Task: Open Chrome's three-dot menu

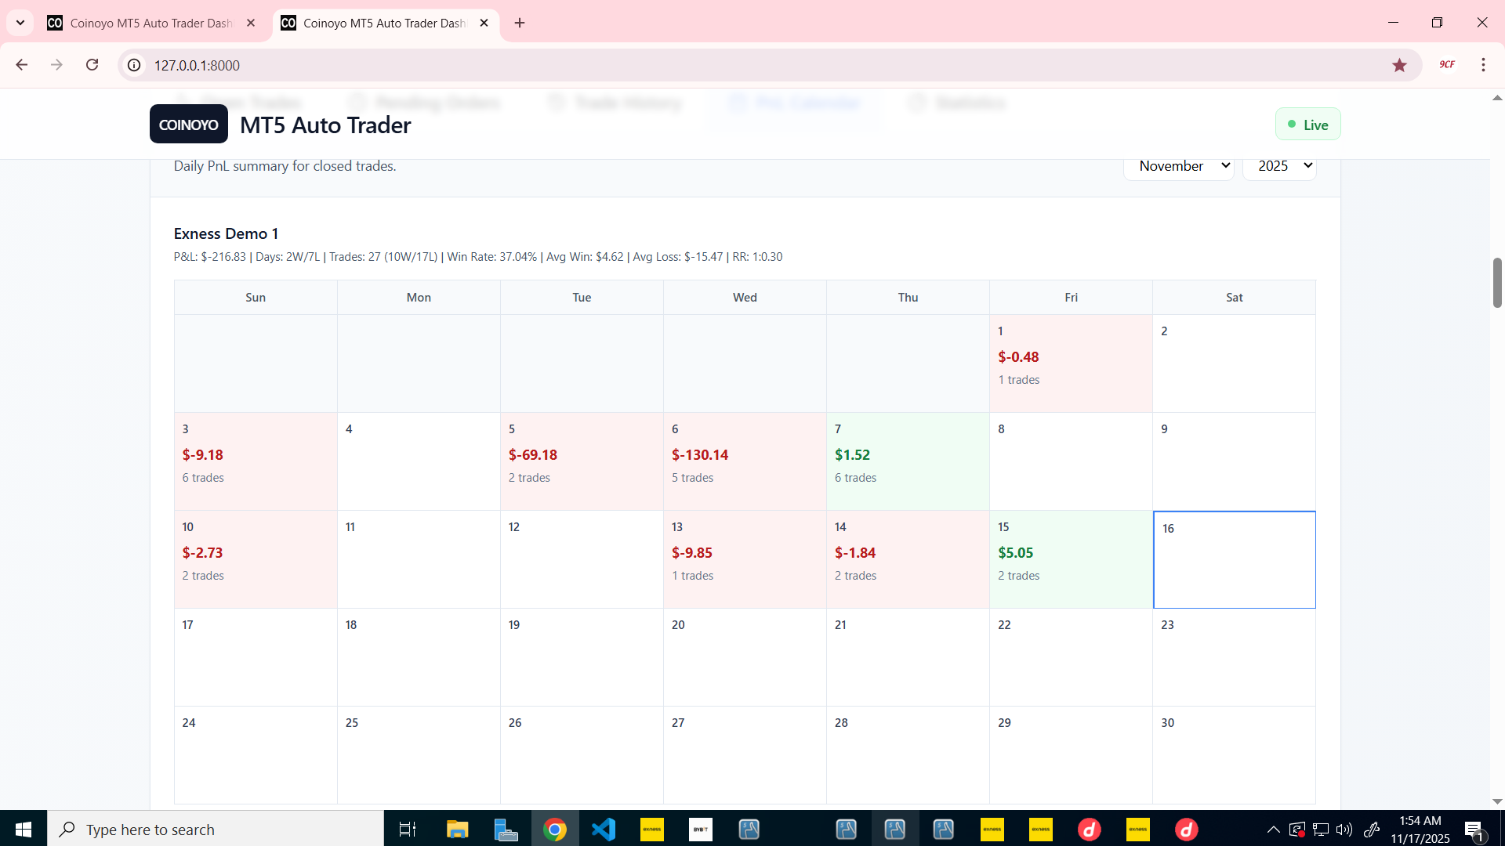Action: point(1484,65)
